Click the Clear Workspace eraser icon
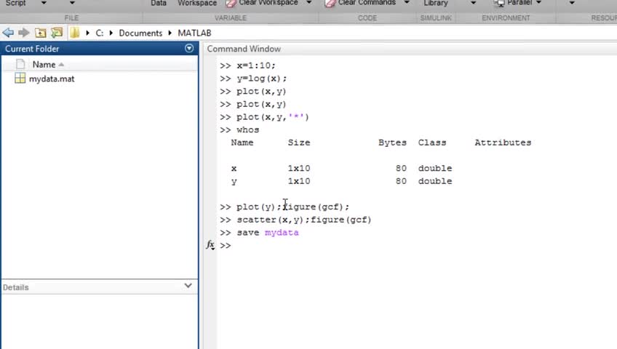Image resolution: width=617 pixels, height=349 pixels. 231,3
